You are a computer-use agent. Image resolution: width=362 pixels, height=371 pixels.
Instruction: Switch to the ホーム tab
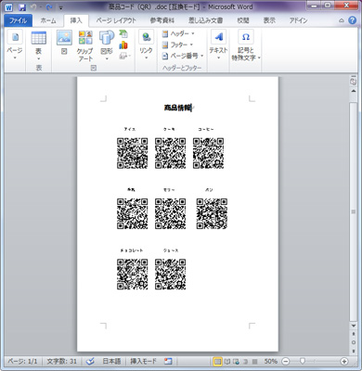pos(48,20)
